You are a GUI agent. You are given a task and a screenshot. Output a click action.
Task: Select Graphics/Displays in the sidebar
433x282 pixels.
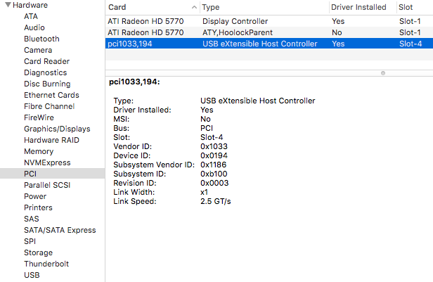point(57,129)
